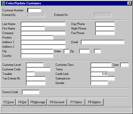This screenshot has height=114, width=133.
Task: Click the F7-Status button
Action: click(76, 102)
